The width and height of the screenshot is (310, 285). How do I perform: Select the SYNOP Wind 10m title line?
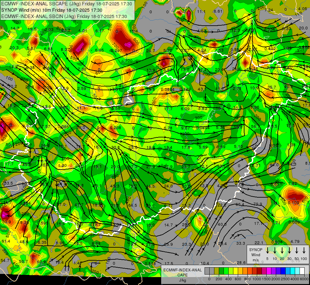pyautogui.click(x=52, y=10)
